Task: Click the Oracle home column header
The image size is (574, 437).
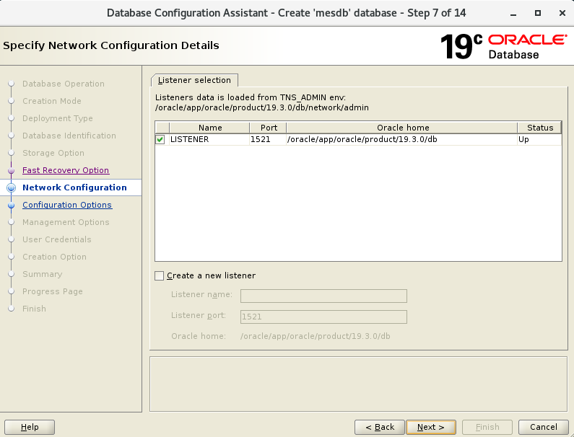Action: click(x=402, y=128)
